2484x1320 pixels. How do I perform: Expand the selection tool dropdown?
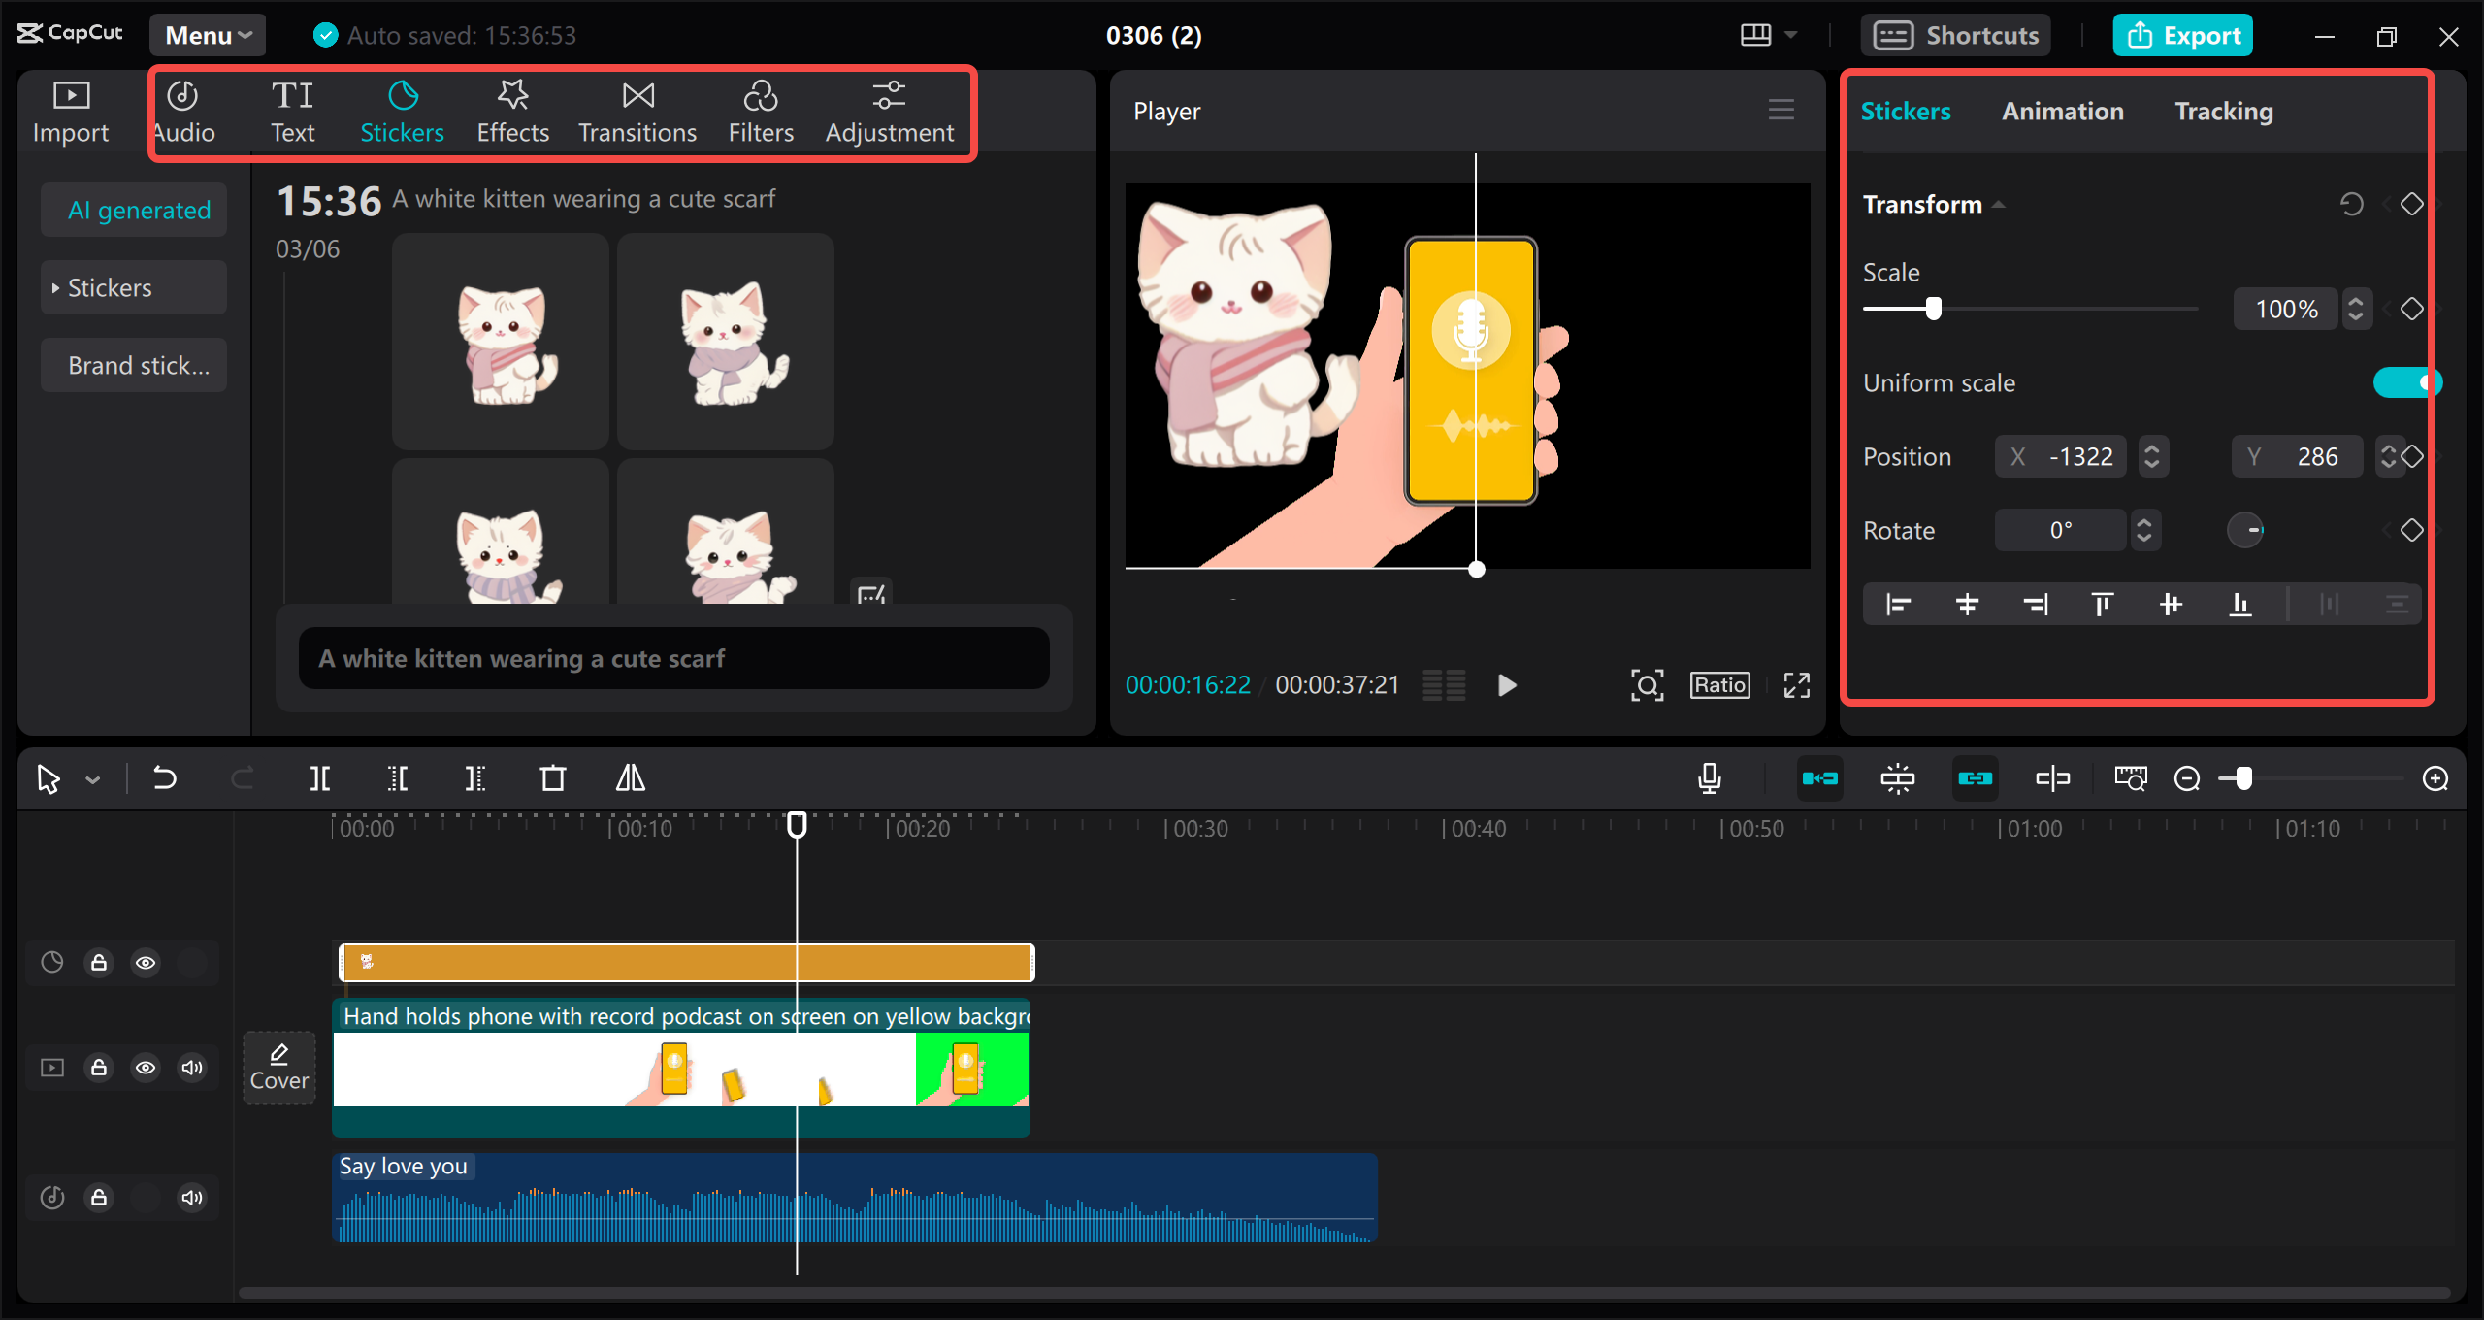click(x=94, y=777)
